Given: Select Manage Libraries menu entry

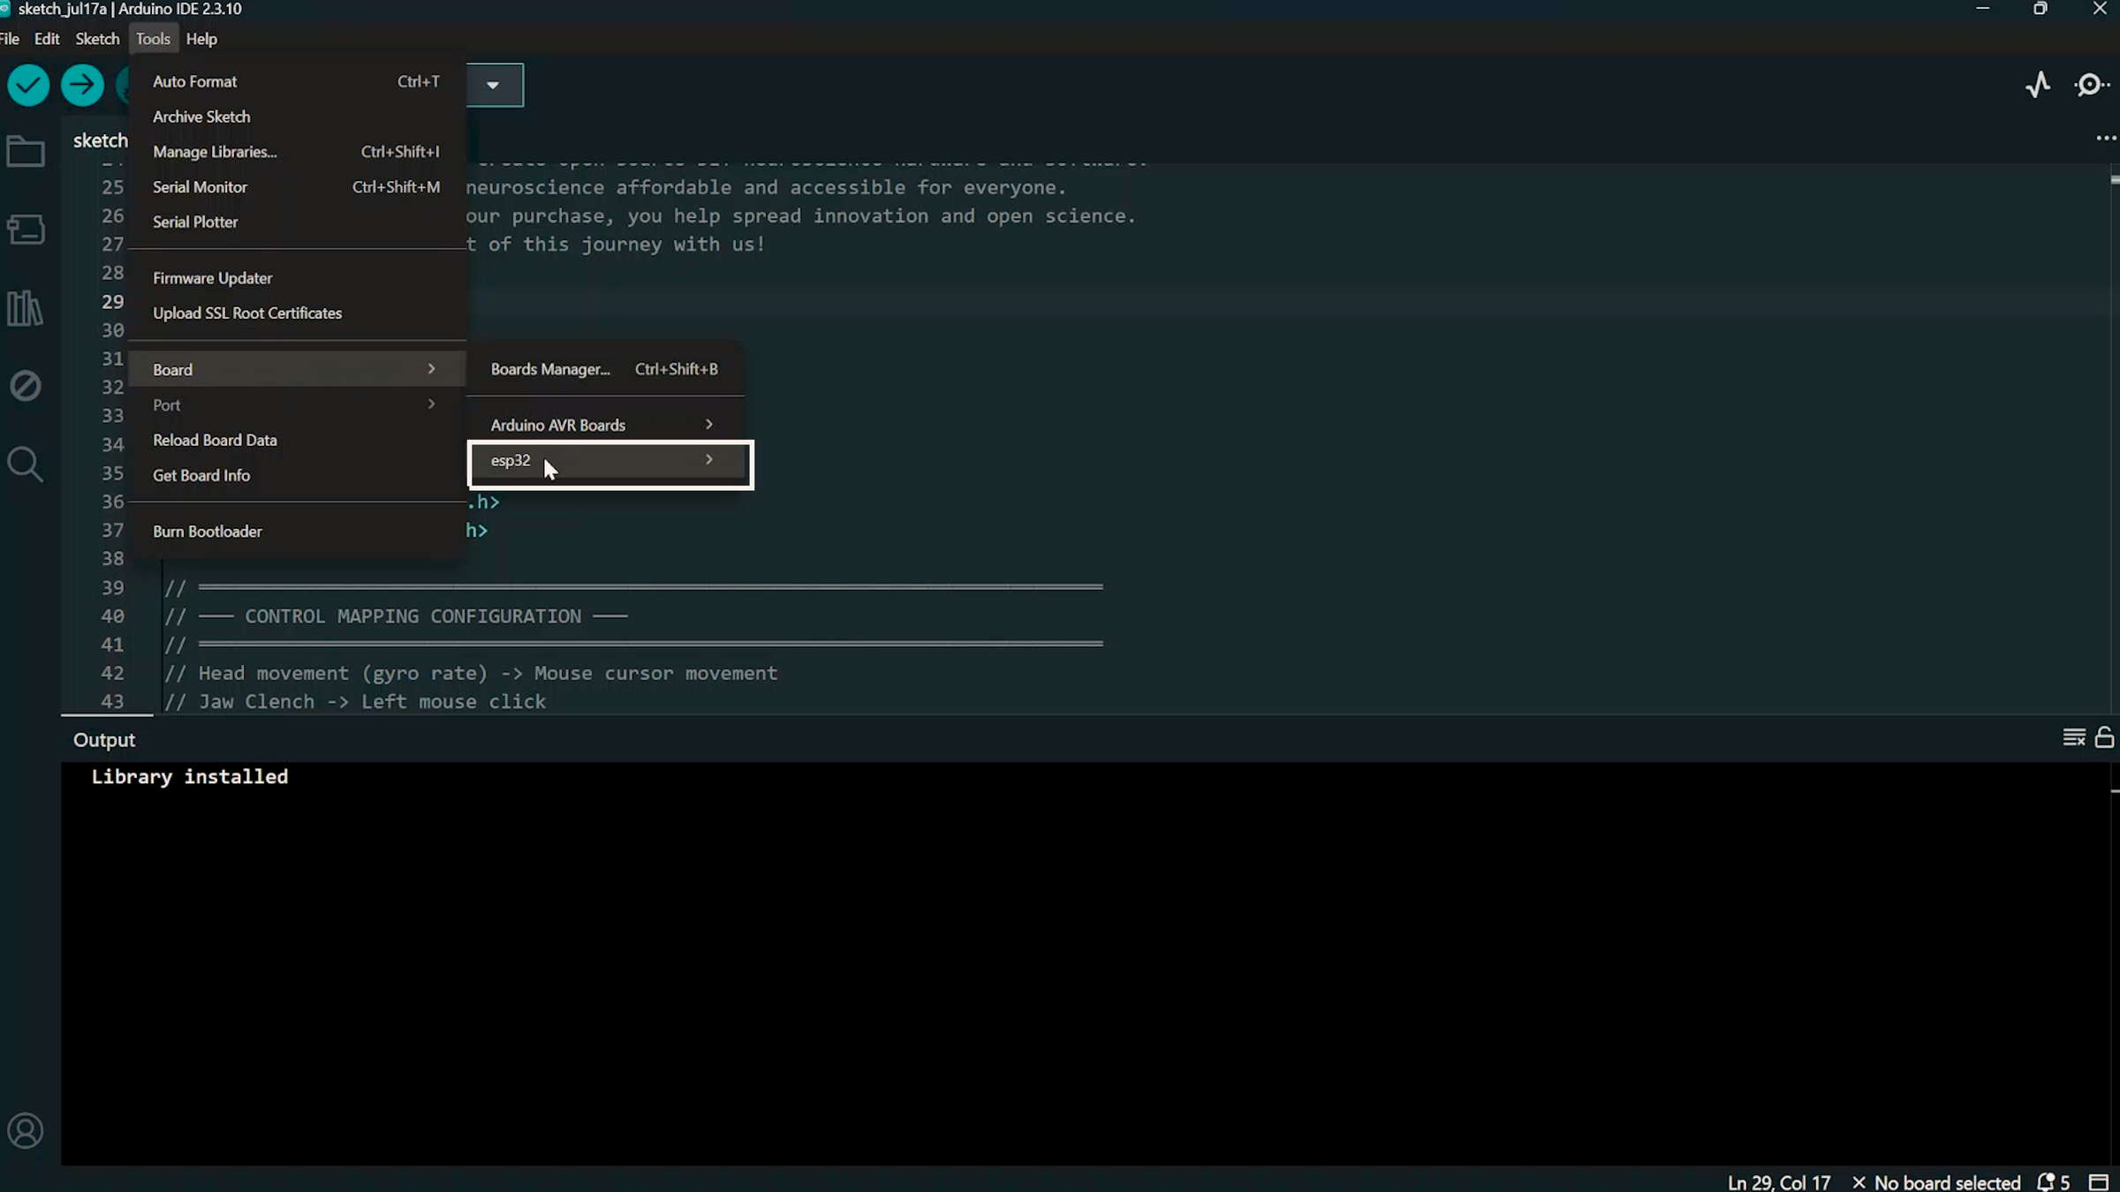Looking at the screenshot, I should 297,152.
